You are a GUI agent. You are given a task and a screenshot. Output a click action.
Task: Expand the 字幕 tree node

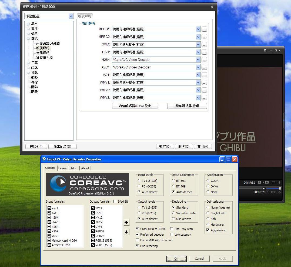28,63
